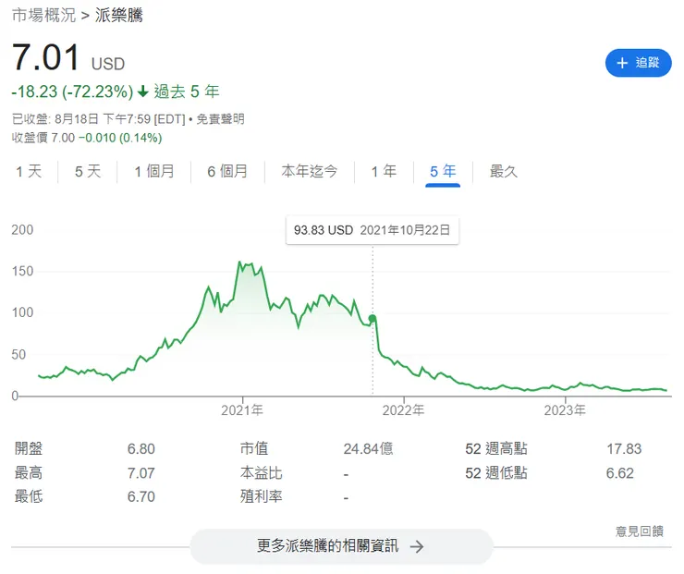
Task: Click the 2022年 axis label
Action: [x=404, y=410]
